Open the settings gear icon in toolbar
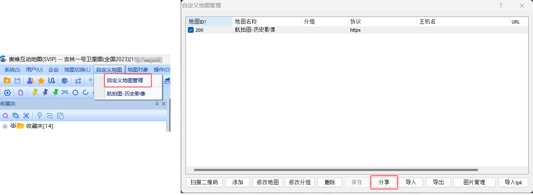Screen dimensions: 533x195 (7, 93)
